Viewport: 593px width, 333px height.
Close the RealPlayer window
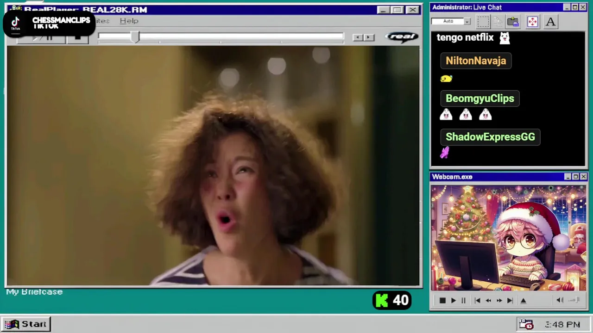point(413,10)
